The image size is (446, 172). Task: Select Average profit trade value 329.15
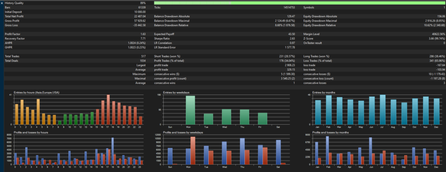(291, 69)
